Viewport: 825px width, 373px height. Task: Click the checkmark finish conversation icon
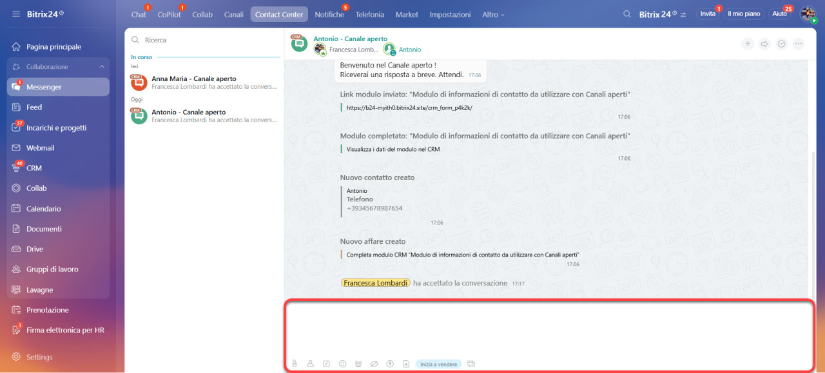coord(782,44)
